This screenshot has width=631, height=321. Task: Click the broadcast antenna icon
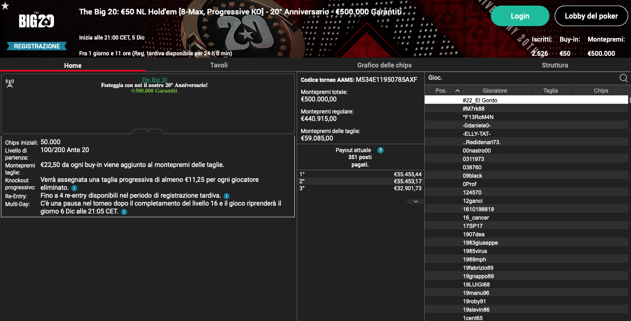pos(9,83)
